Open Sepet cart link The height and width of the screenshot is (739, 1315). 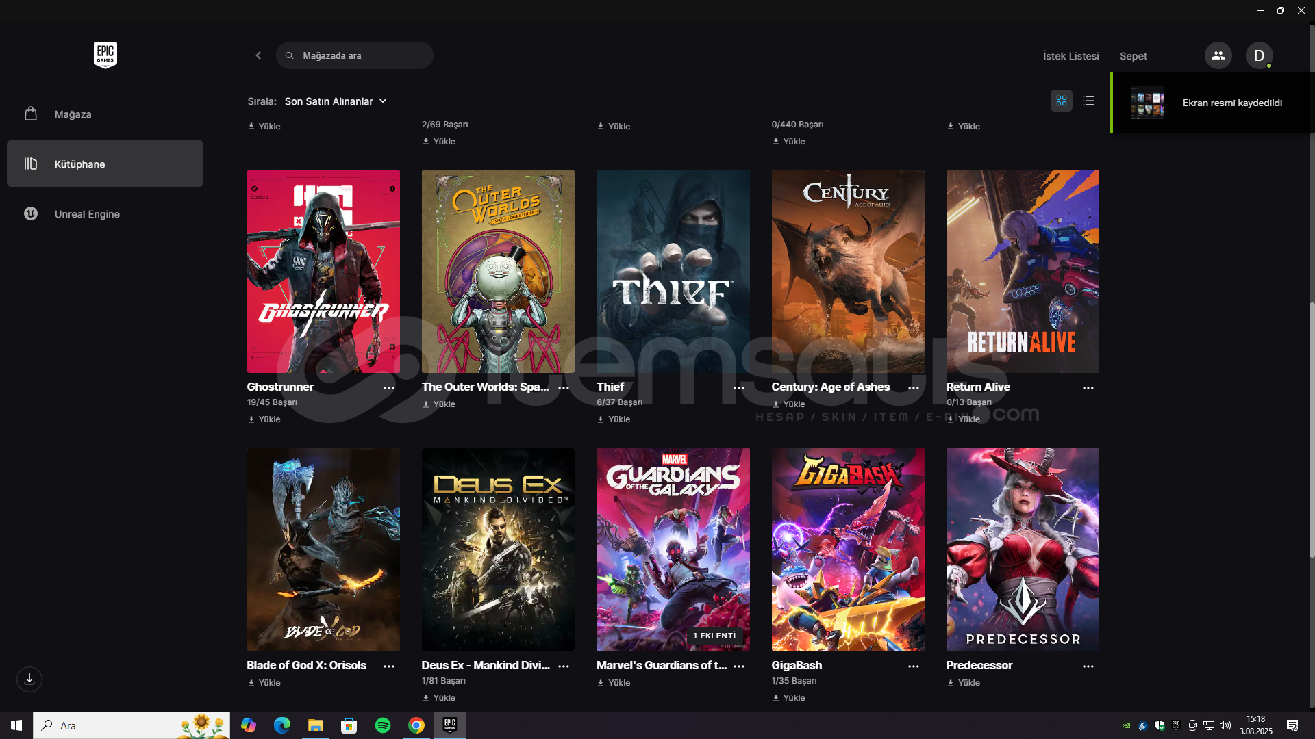tap(1133, 56)
